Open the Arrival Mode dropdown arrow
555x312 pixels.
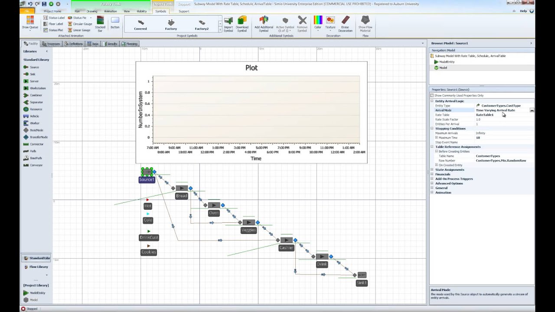coord(532,110)
